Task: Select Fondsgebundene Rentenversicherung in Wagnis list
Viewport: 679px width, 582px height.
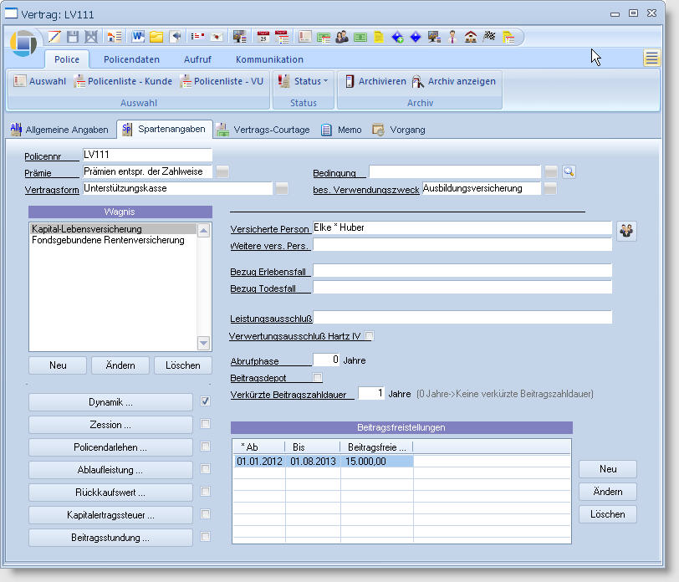Action: [x=108, y=241]
